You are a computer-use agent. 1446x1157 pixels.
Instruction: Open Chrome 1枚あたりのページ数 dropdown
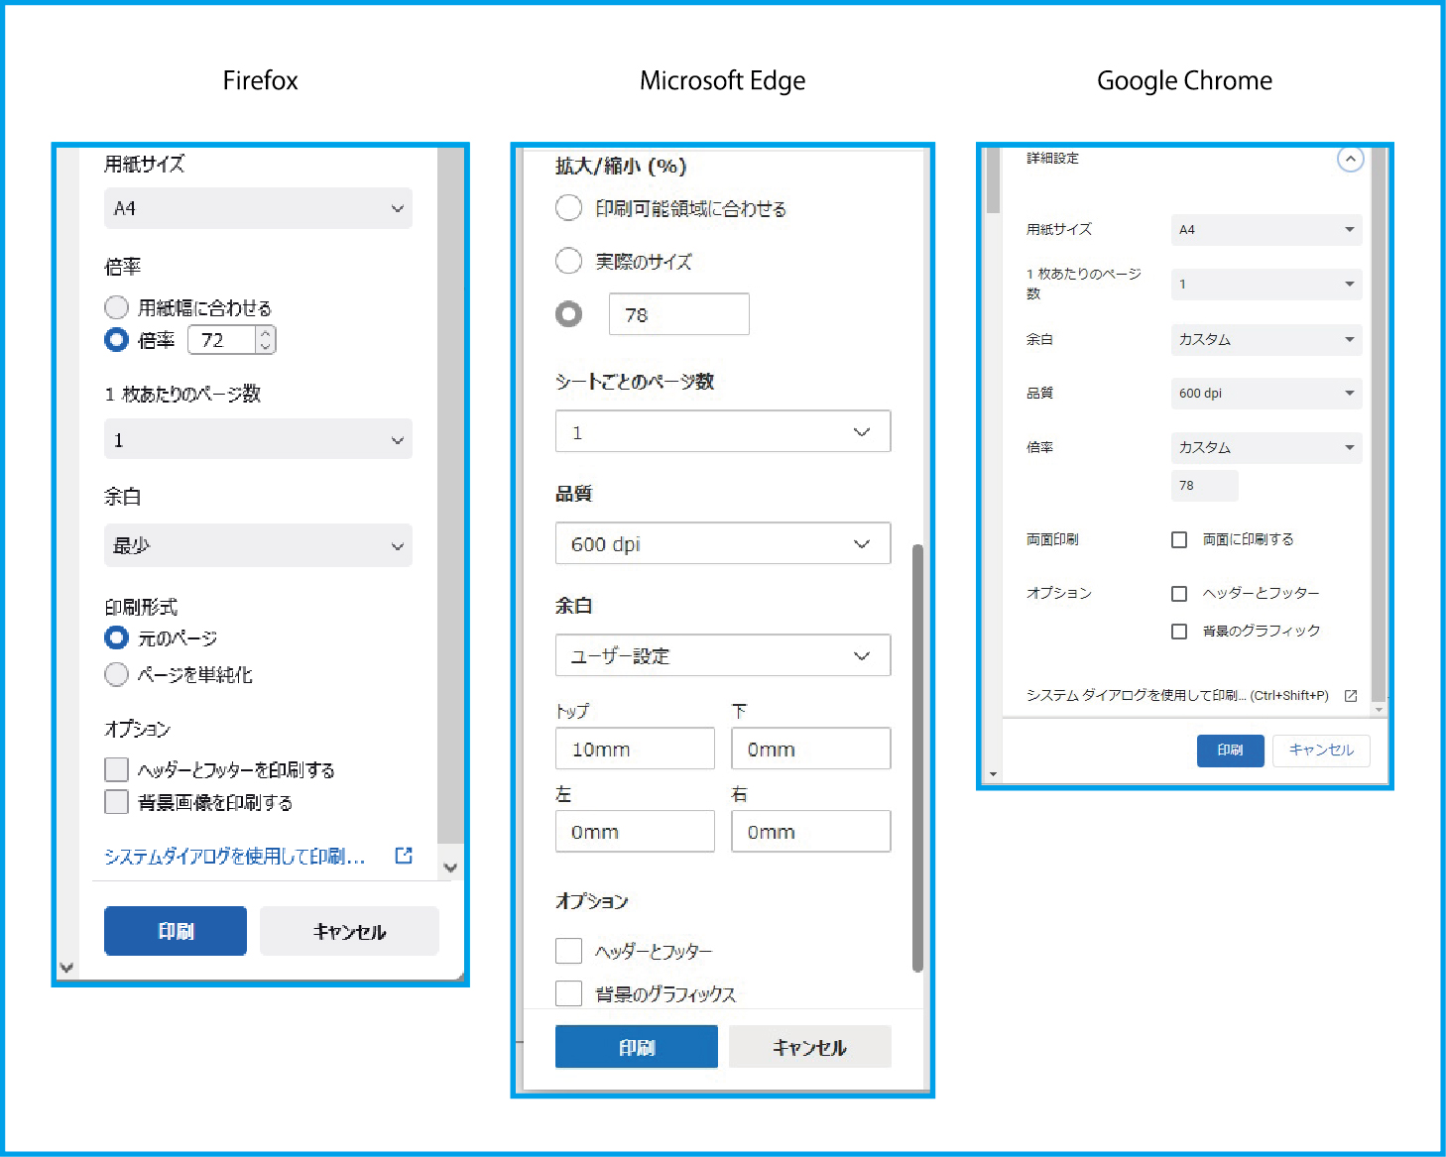point(1266,284)
